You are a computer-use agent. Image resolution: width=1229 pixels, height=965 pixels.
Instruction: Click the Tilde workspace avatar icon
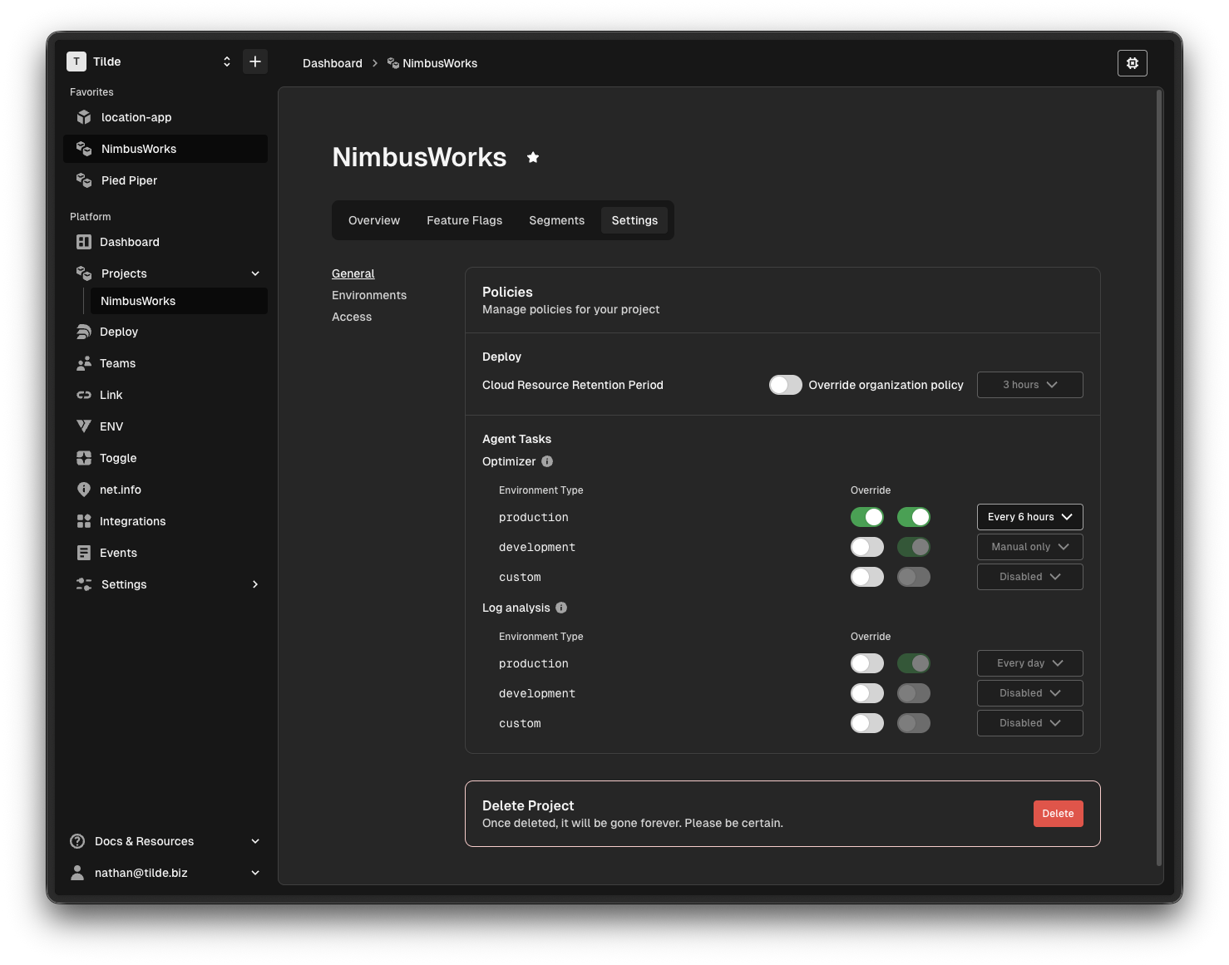point(77,62)
